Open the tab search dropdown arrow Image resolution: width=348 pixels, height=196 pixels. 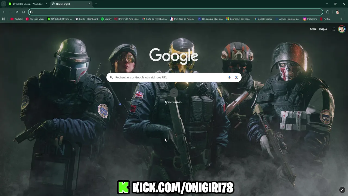4,4
